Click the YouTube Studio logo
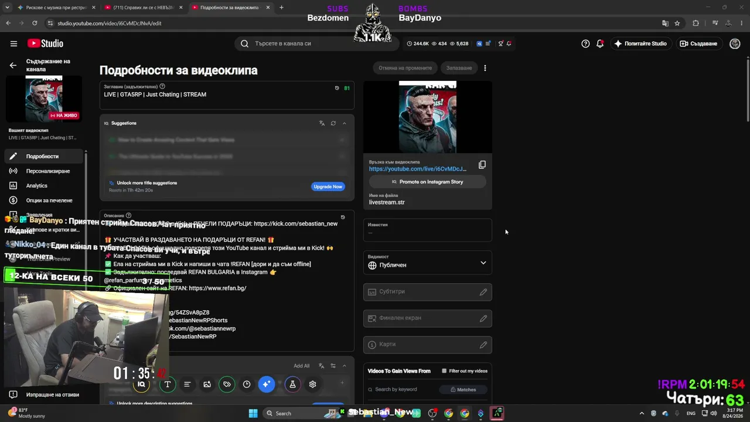The image size is (750, 422). click(x=45, y=43)
